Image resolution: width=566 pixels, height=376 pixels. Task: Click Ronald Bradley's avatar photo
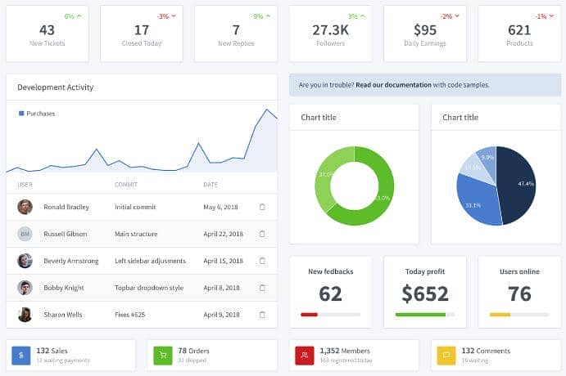coord(25,207)
